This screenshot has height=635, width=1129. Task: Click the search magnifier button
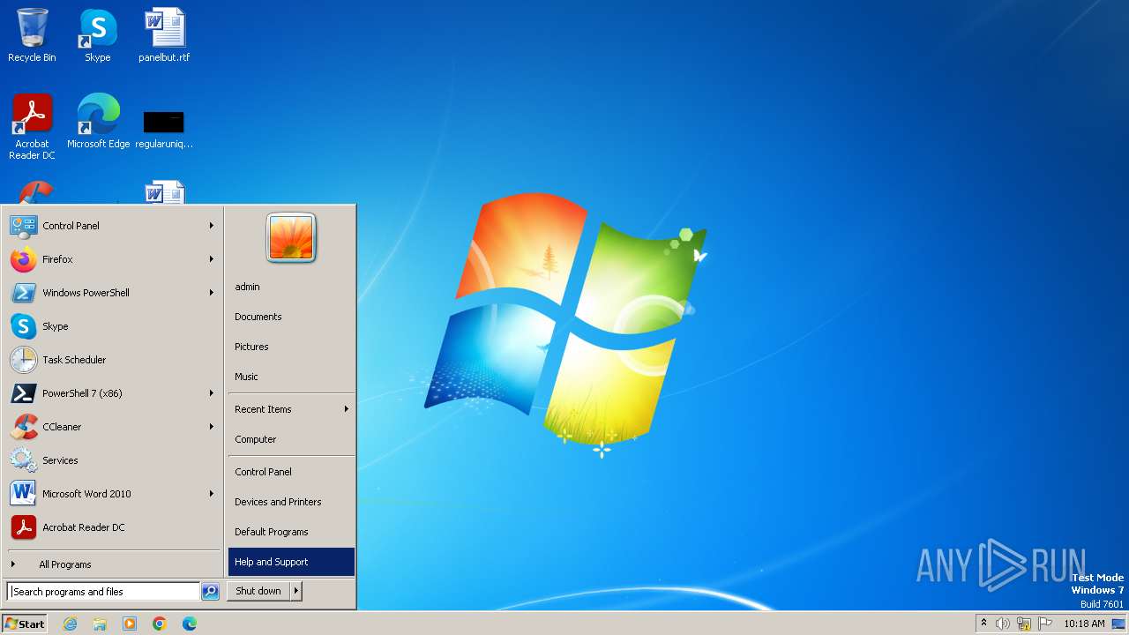tap(210, 592)
